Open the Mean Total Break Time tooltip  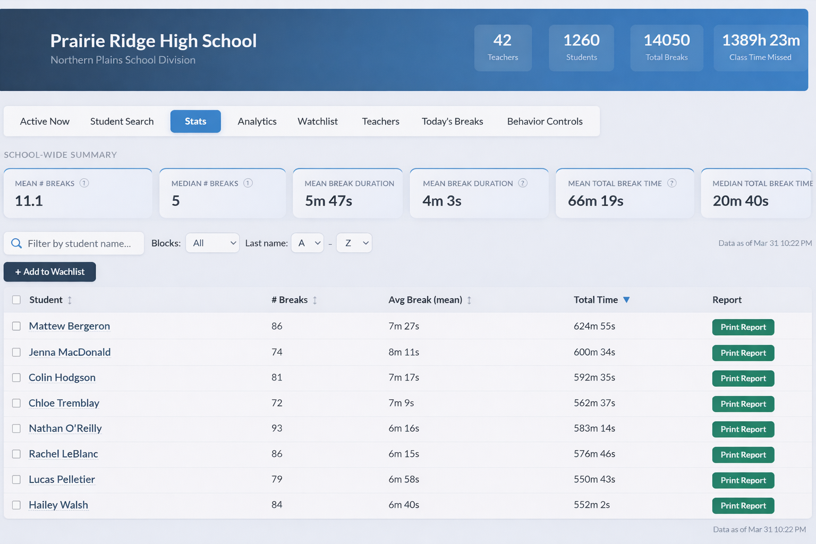click(673, 183)
